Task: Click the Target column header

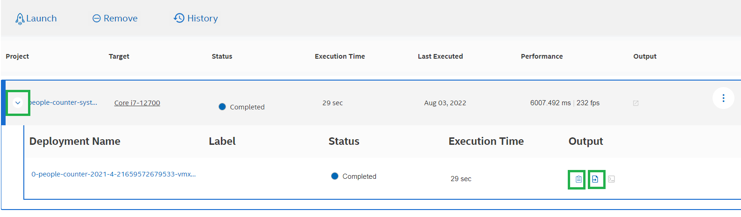Action: (x=119, y=56)
